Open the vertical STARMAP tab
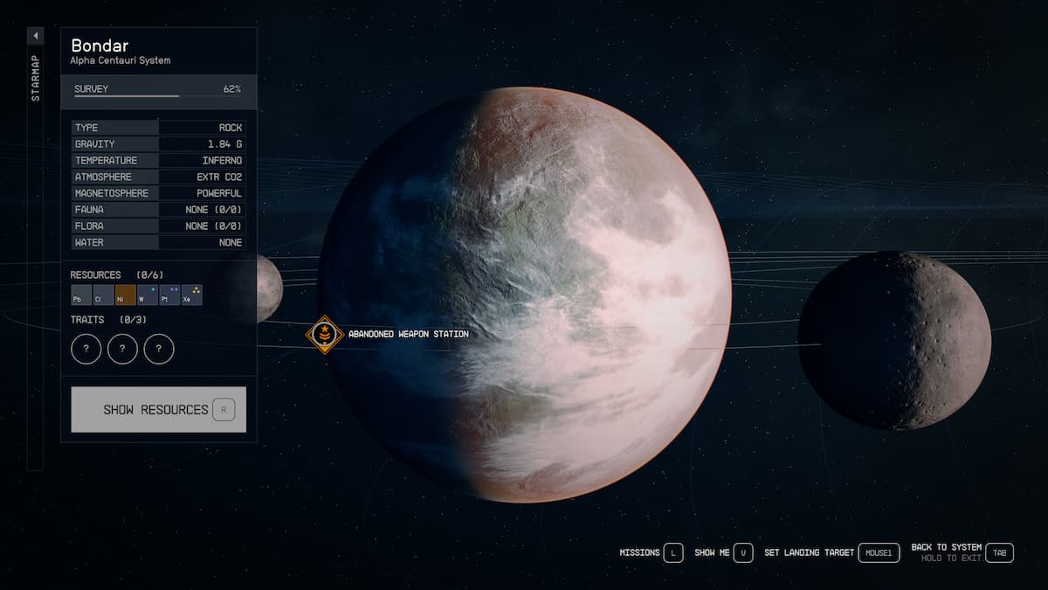Screen dimensions: 1048x590 click(x=35, y=80)
